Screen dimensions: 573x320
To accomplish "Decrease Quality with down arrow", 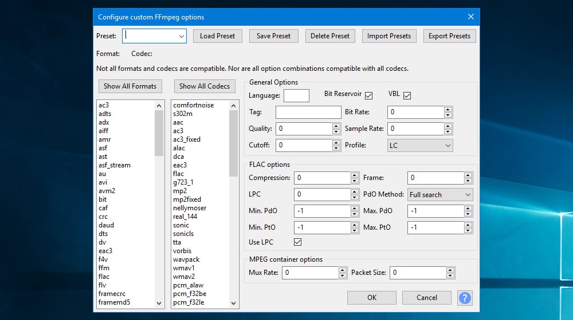I will click(x=336, y=131).
